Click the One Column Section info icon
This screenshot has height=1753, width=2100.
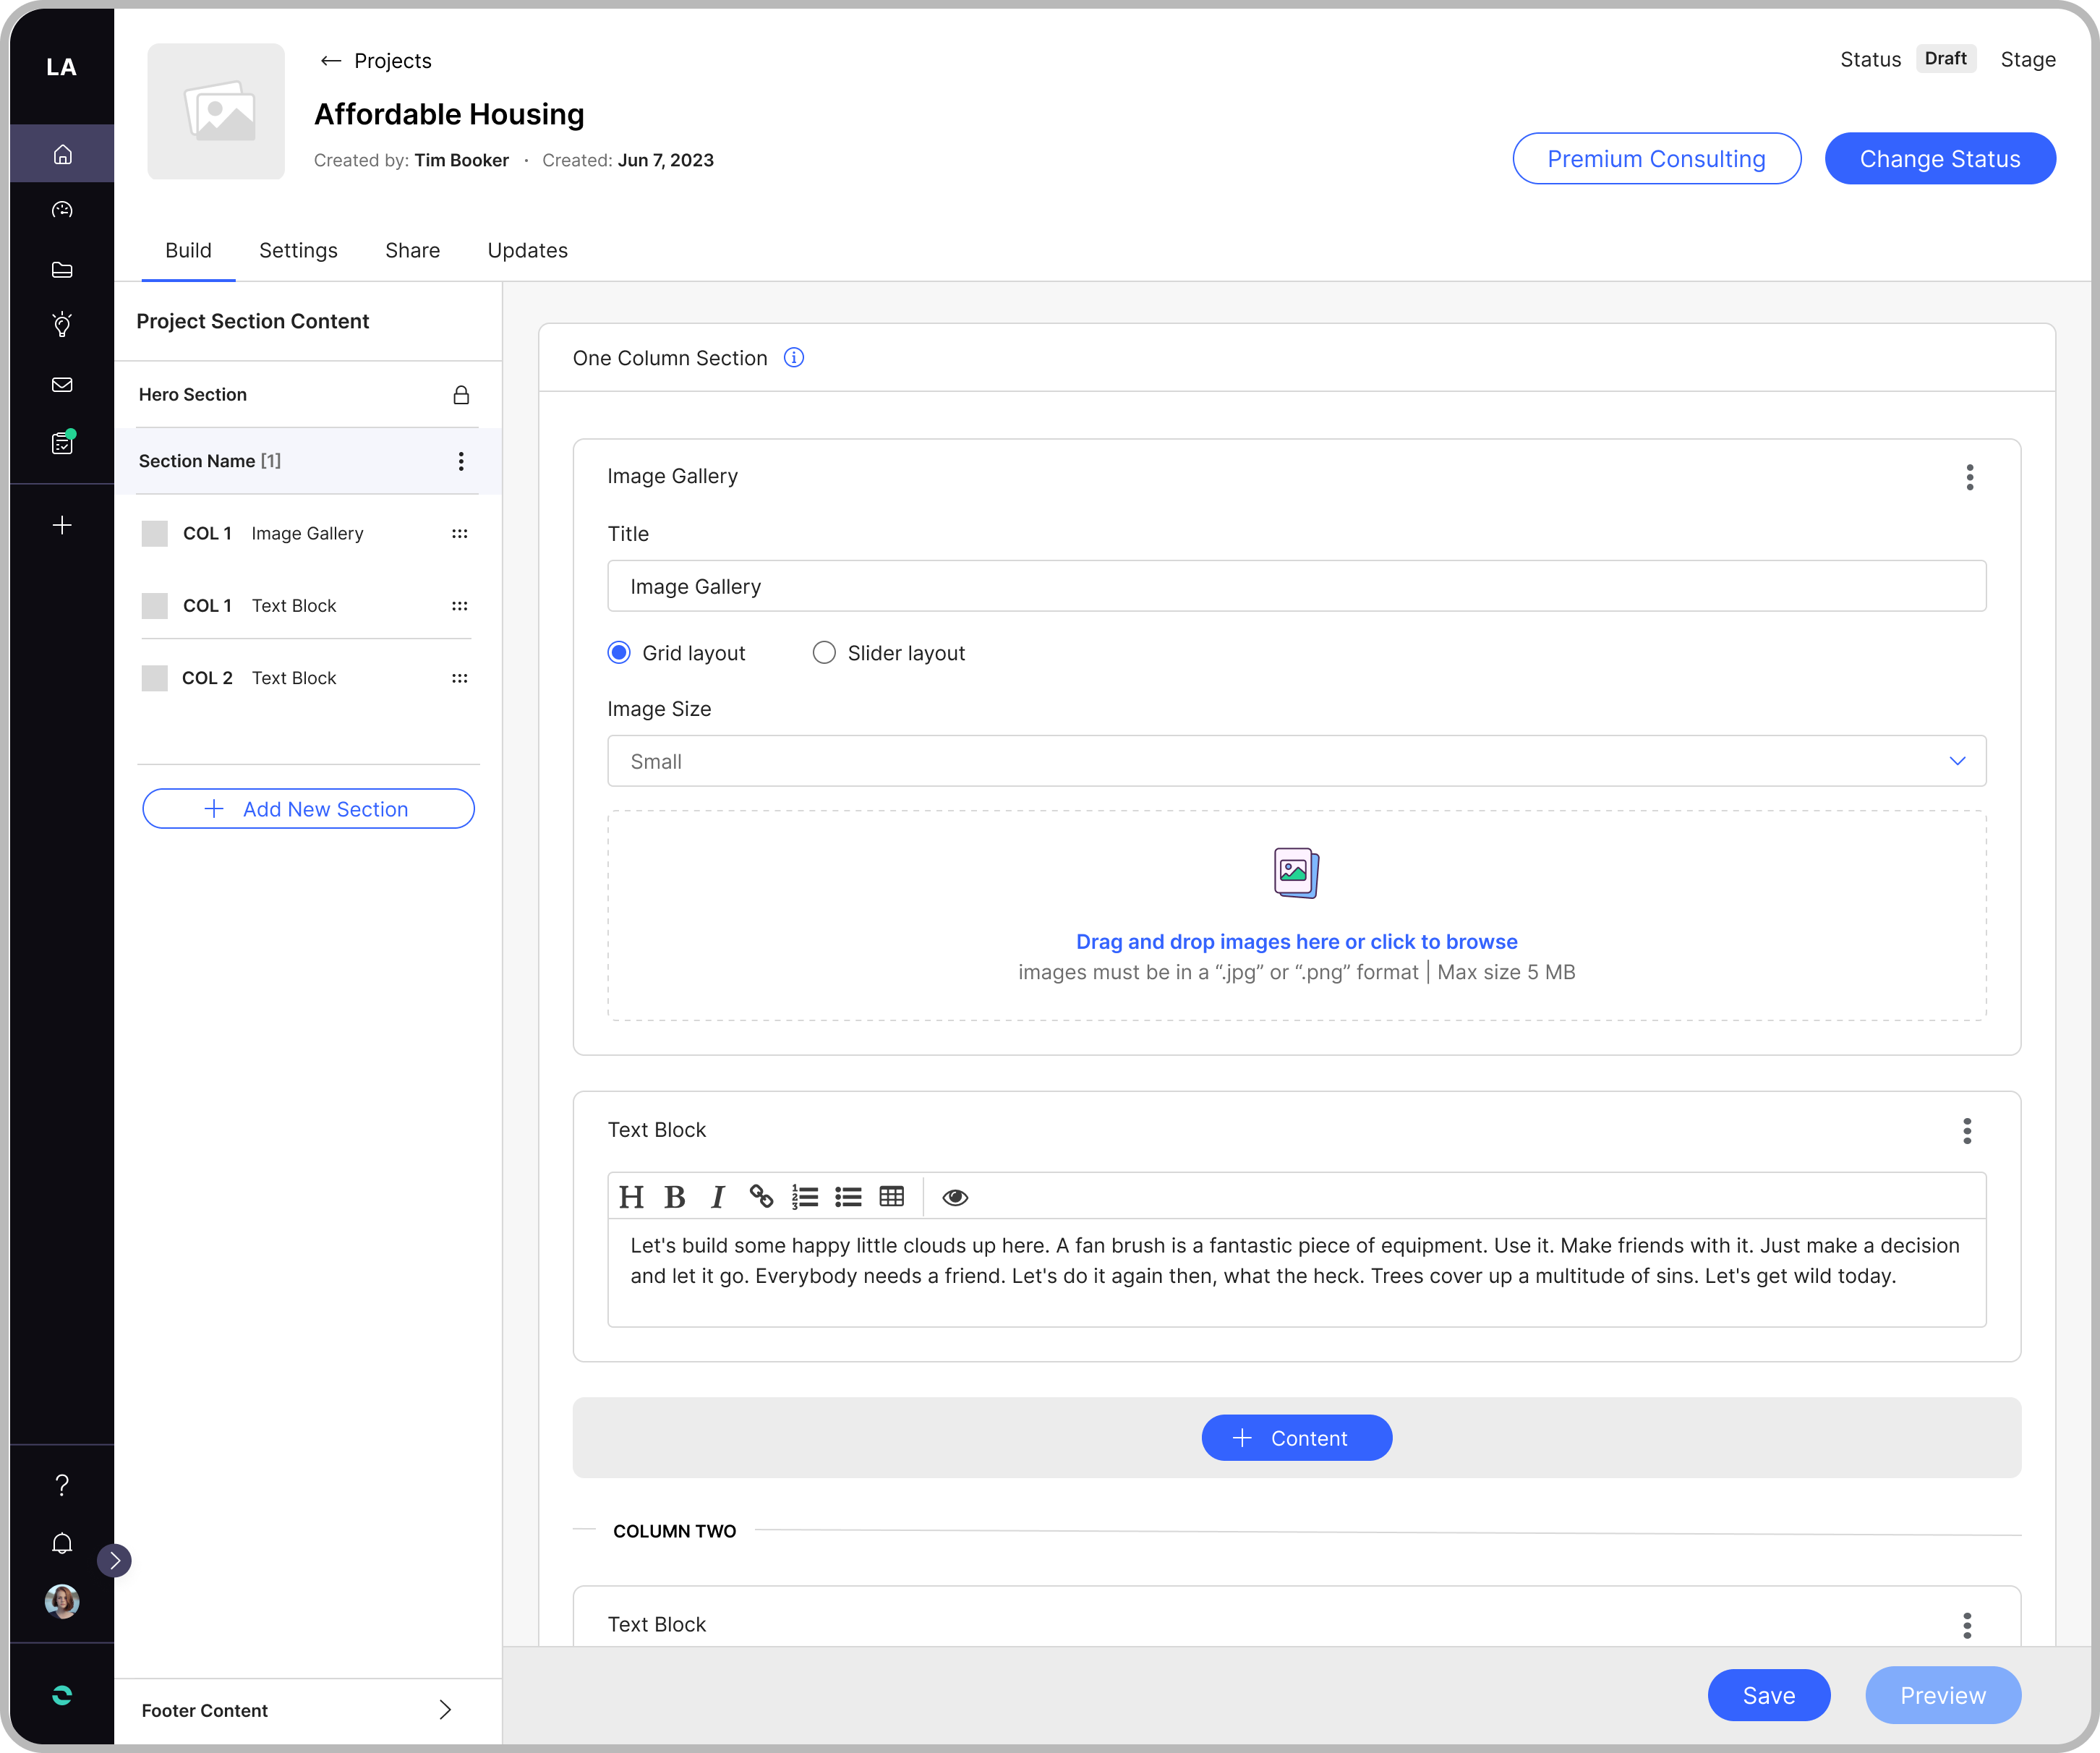pyautogui.click(x=794, y=358)
